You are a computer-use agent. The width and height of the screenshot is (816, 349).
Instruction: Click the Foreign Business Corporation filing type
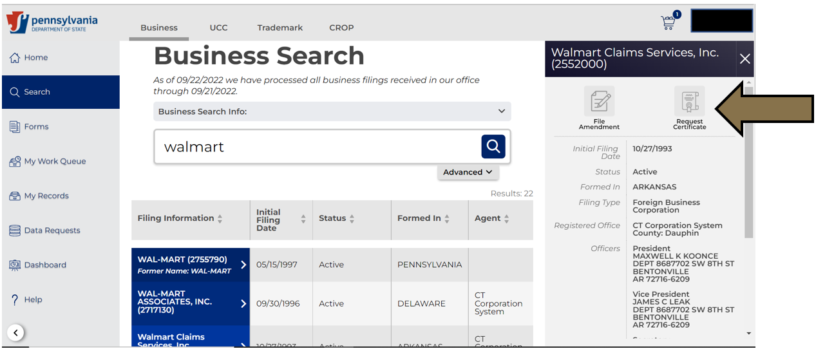click(x=667, y=206)
